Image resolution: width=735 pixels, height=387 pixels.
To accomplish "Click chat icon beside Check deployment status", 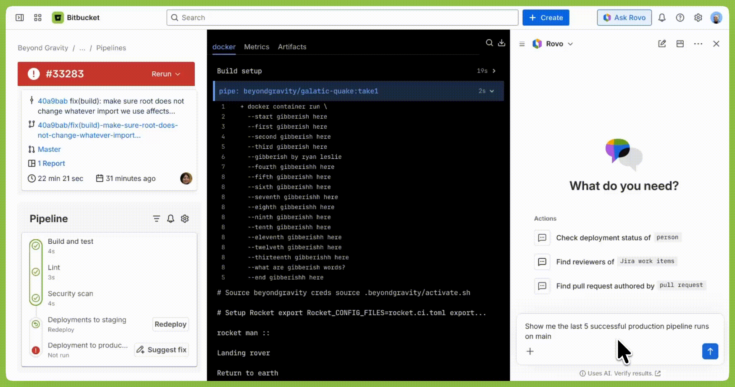I will coord(542,238).
